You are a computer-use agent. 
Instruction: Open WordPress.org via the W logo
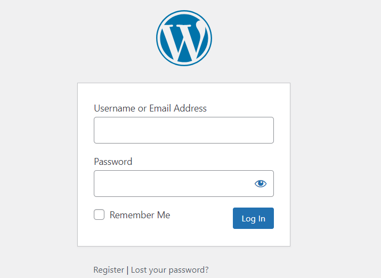pos(184,38)
